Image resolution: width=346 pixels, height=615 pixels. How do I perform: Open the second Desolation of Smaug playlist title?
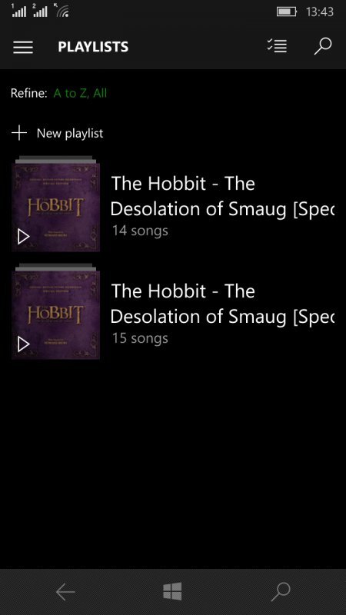coord(222,304)
